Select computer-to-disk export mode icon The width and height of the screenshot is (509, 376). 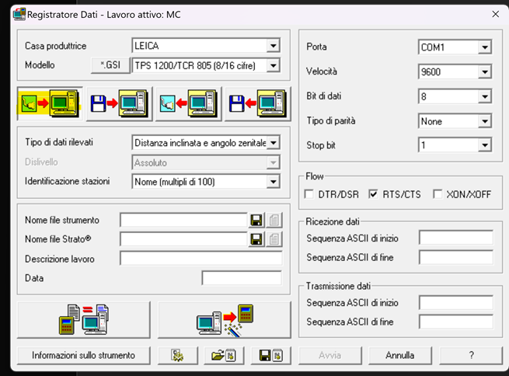coord(255,103)
